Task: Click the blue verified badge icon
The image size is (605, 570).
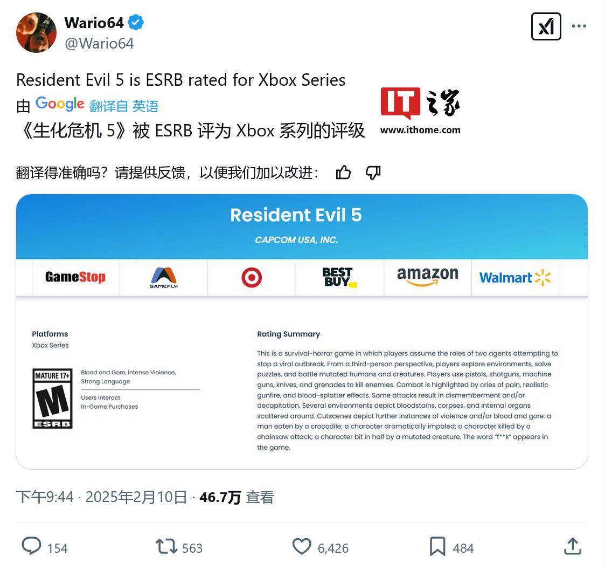Action: tap(136, 23)
